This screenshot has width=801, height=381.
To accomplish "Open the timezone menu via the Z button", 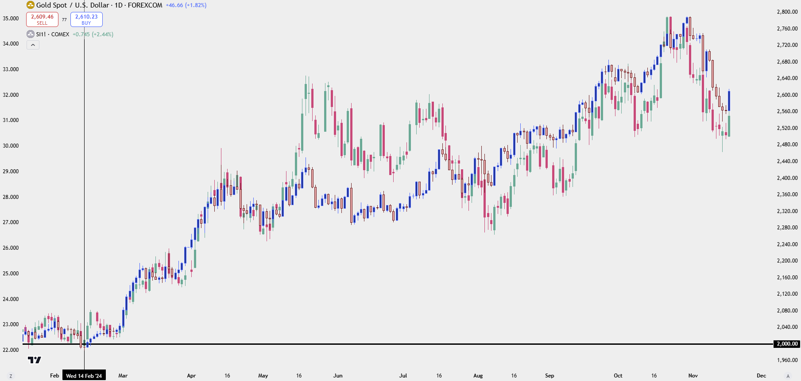I will (x=11, y=376).
